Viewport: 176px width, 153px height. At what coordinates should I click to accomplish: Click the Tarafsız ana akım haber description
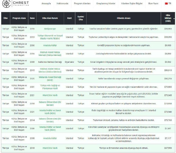pos(124,29)
